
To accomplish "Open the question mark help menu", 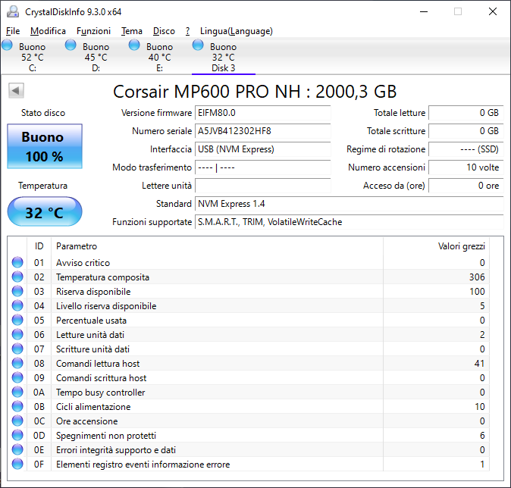I will point(188,31).
